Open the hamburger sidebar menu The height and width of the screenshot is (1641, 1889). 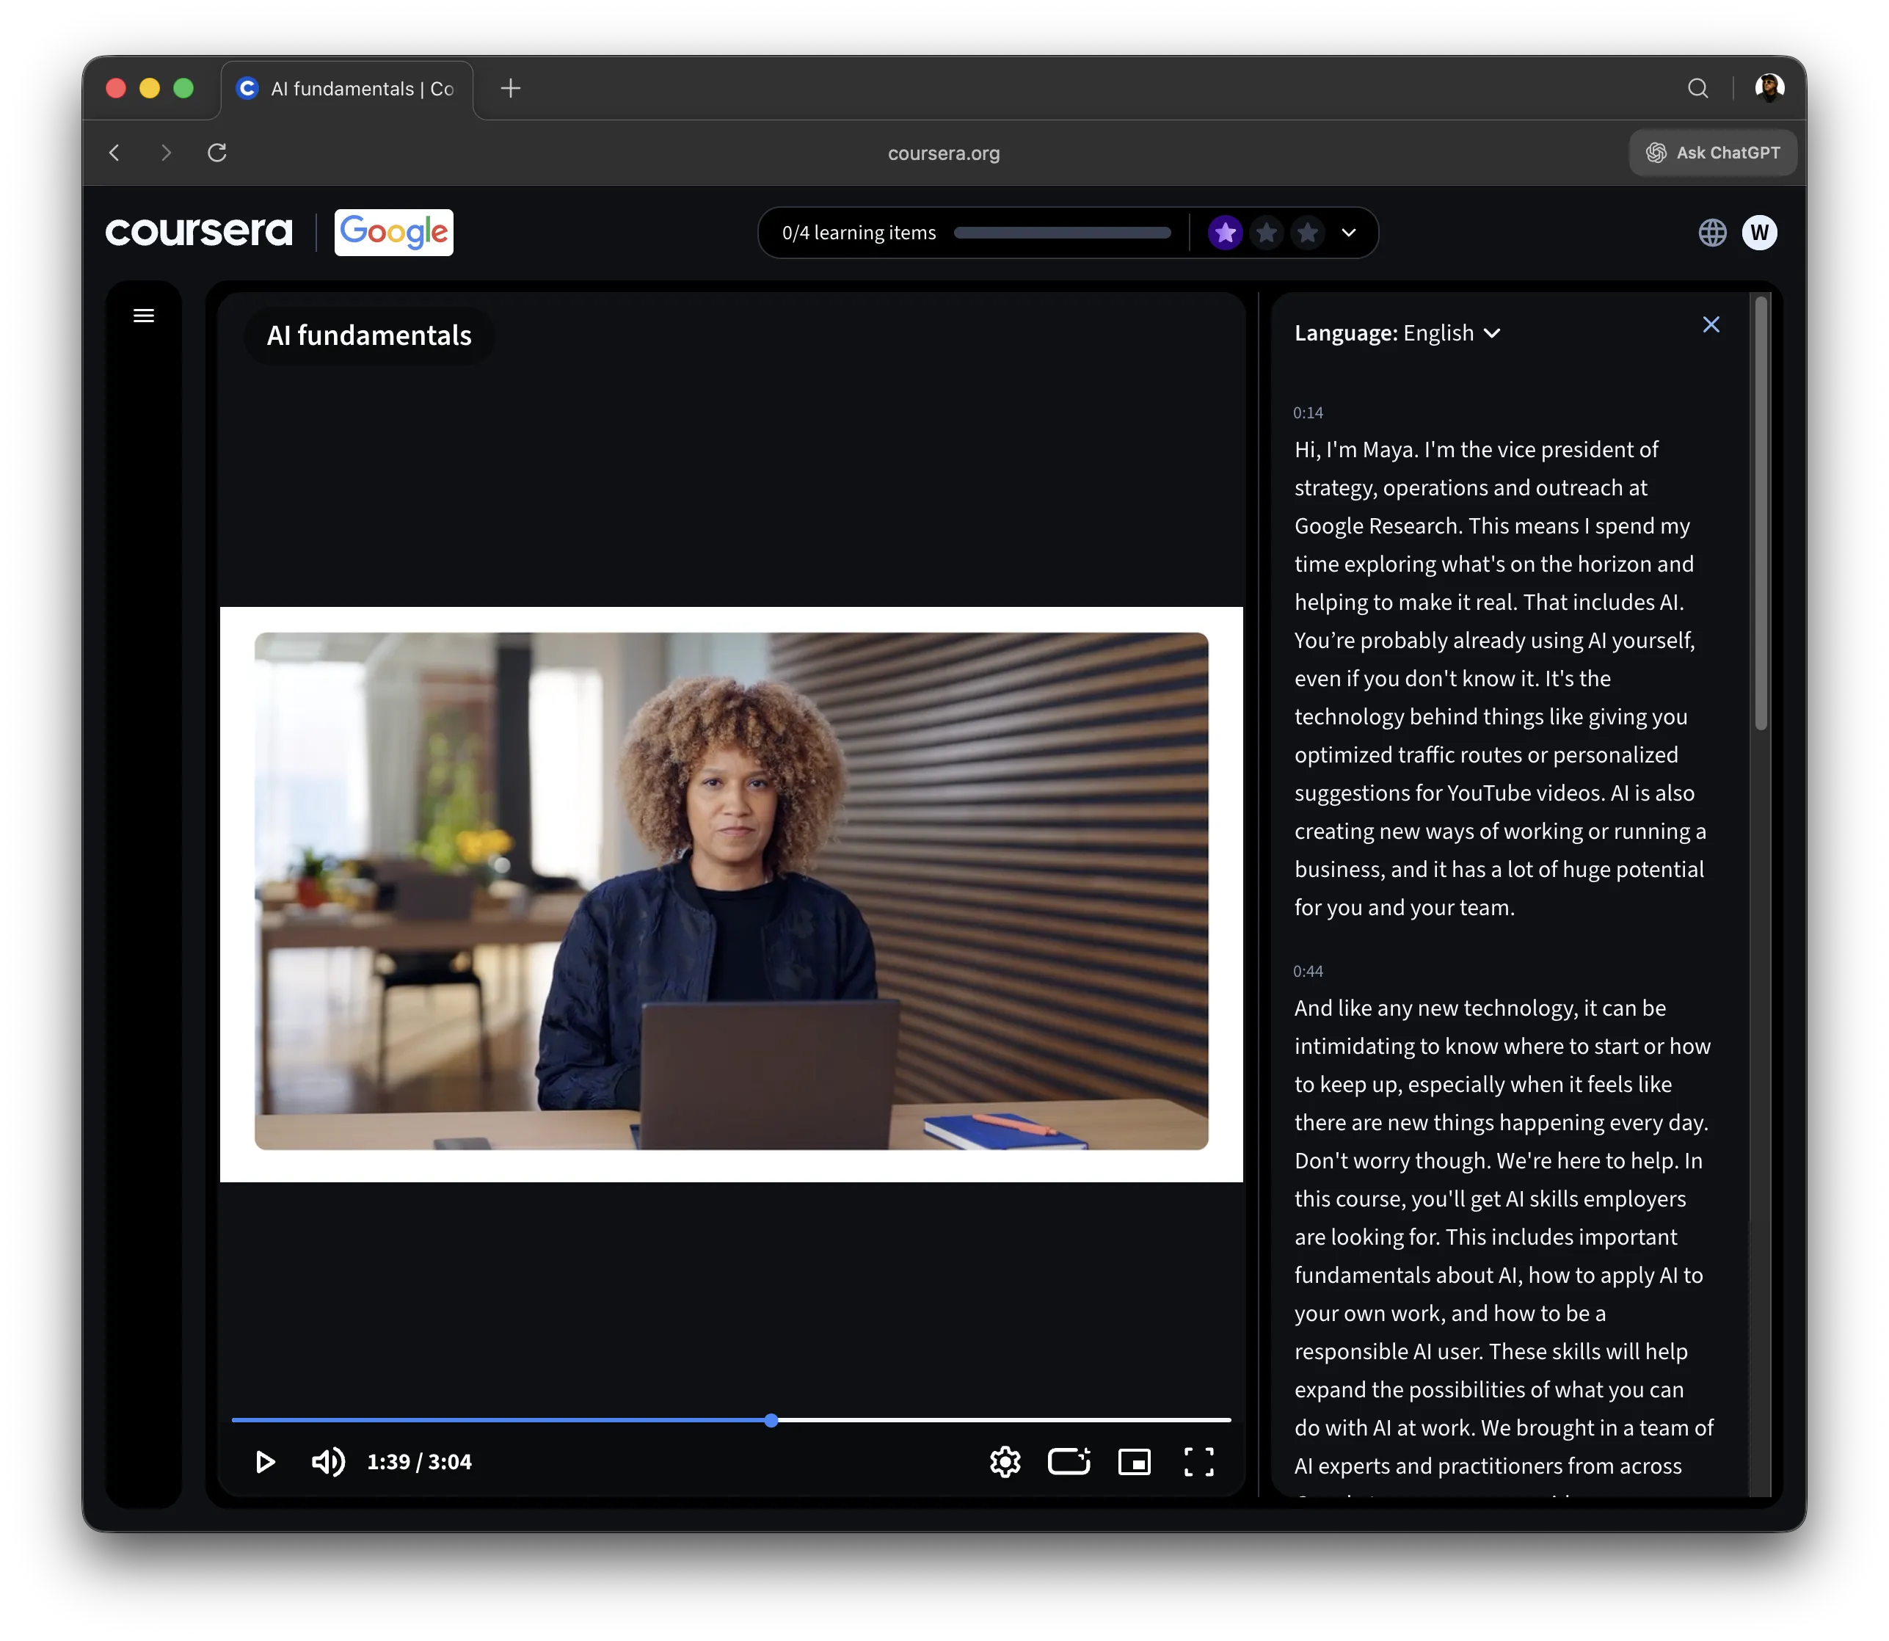(144, 316)
